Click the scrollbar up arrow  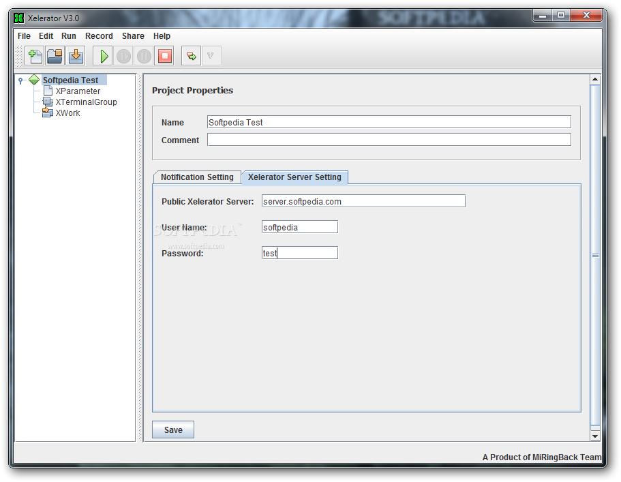[x=595, y=80]
